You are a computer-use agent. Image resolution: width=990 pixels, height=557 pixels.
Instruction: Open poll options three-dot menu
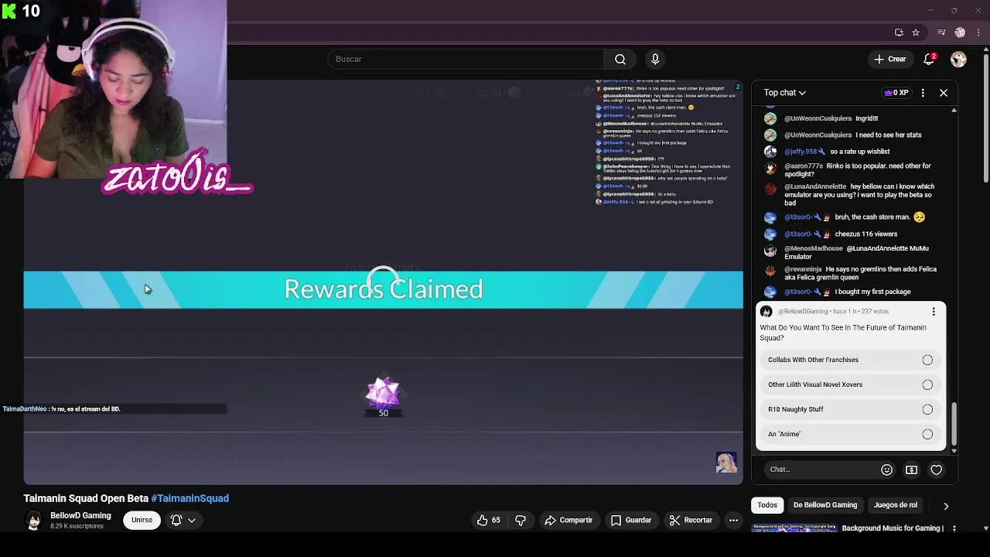tap(934, 312)
